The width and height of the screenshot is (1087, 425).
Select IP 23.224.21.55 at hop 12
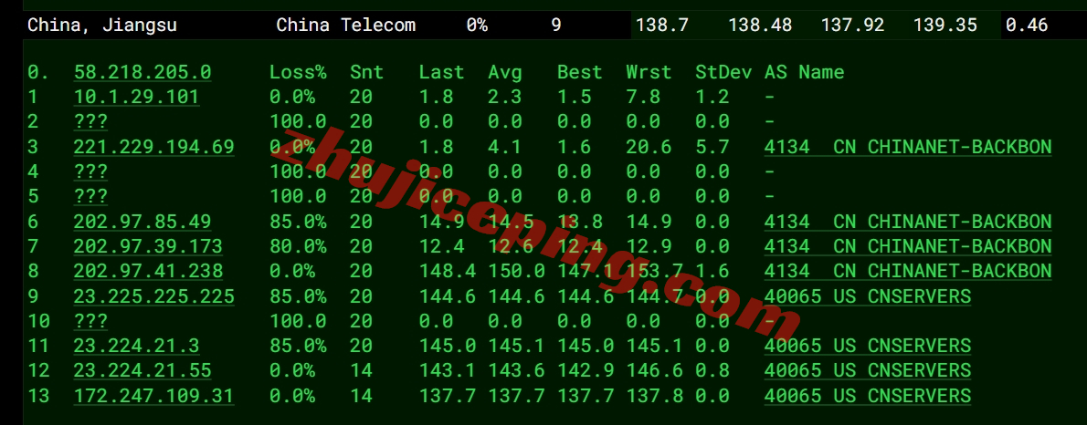point(142,370)
